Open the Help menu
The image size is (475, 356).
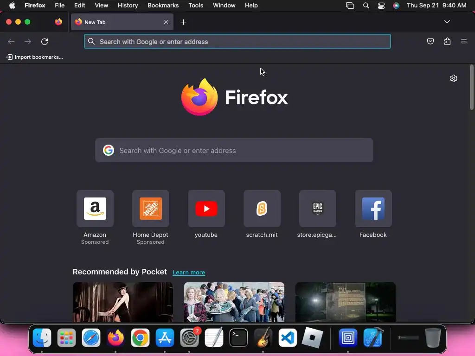coord(251,6)
